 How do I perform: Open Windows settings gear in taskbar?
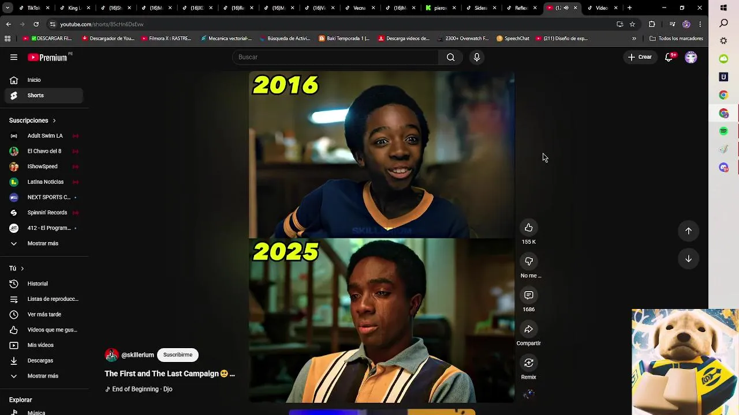pos(723,41)
